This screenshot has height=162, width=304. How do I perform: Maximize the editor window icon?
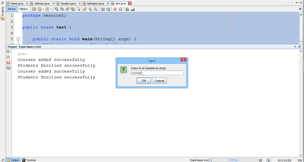tap(301, 3)
